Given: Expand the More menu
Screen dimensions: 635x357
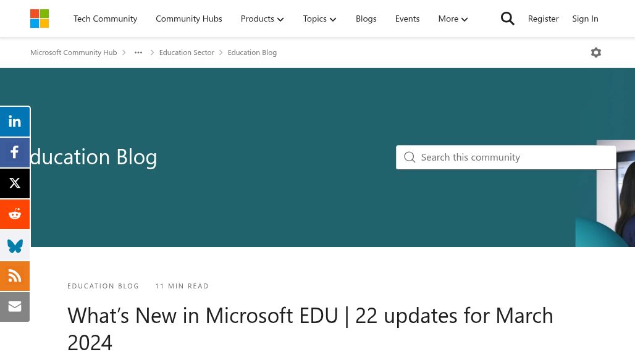Looking at the screenshot, I should (x=453, y=19).
